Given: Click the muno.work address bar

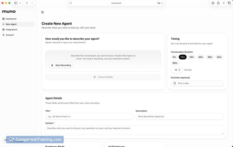Looking at the screenshot, I should (116, 3).
